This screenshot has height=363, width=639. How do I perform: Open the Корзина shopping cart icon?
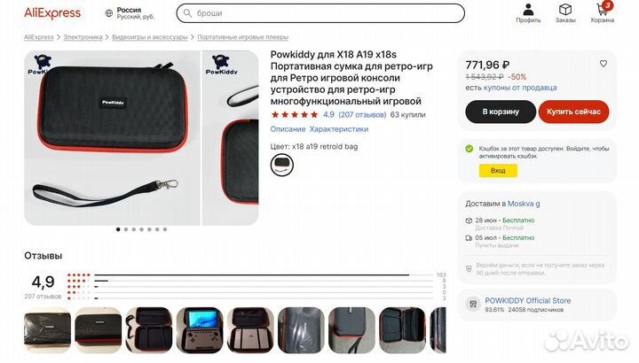(603, 10)
